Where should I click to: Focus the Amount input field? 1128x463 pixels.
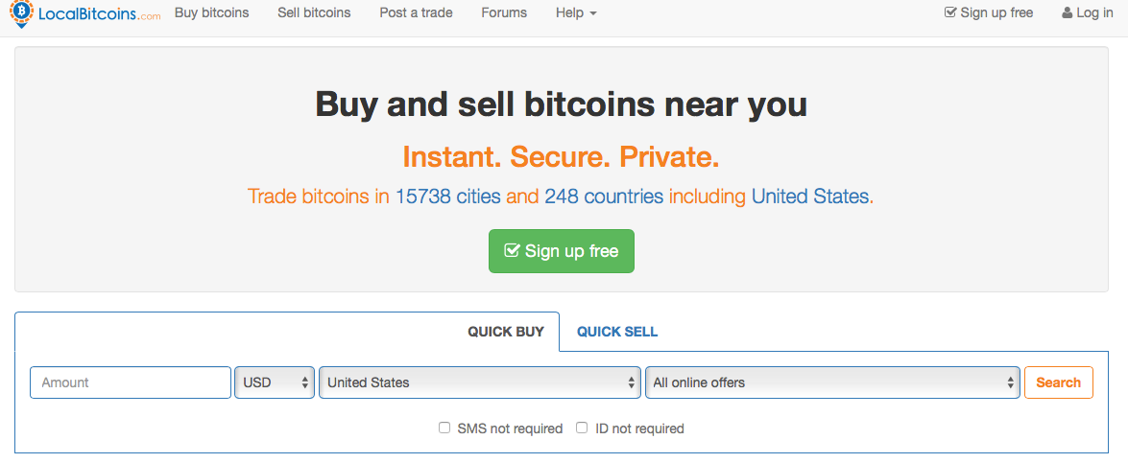tap(131, 382)
